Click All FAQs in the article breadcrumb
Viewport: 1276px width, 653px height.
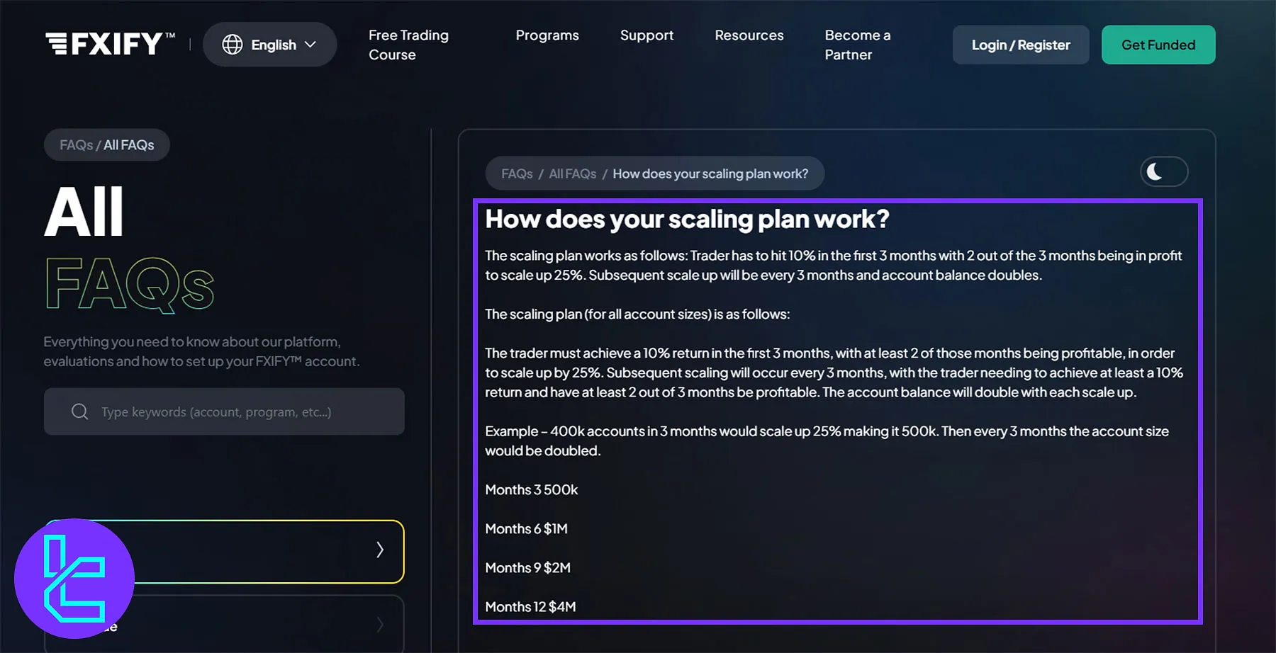pos(572,174)
